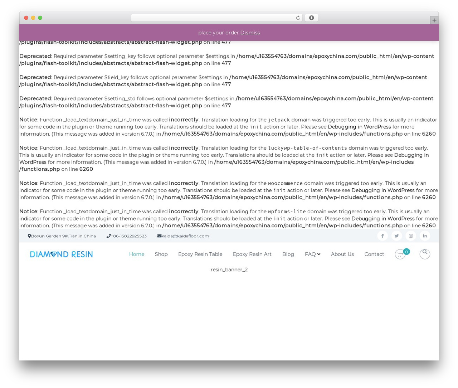Viewport: 458px width, 388px height.
Task: Click the Boxun Garden 9#,Tianjin,China address
Action: [x=63, y=236]
